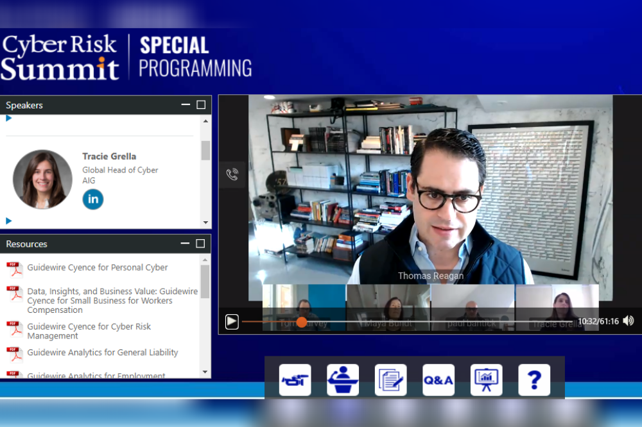The height and width of the screenshot is (427, 642).
Task: Click Tracie Grella's profile photo
Action: (42, 179)
